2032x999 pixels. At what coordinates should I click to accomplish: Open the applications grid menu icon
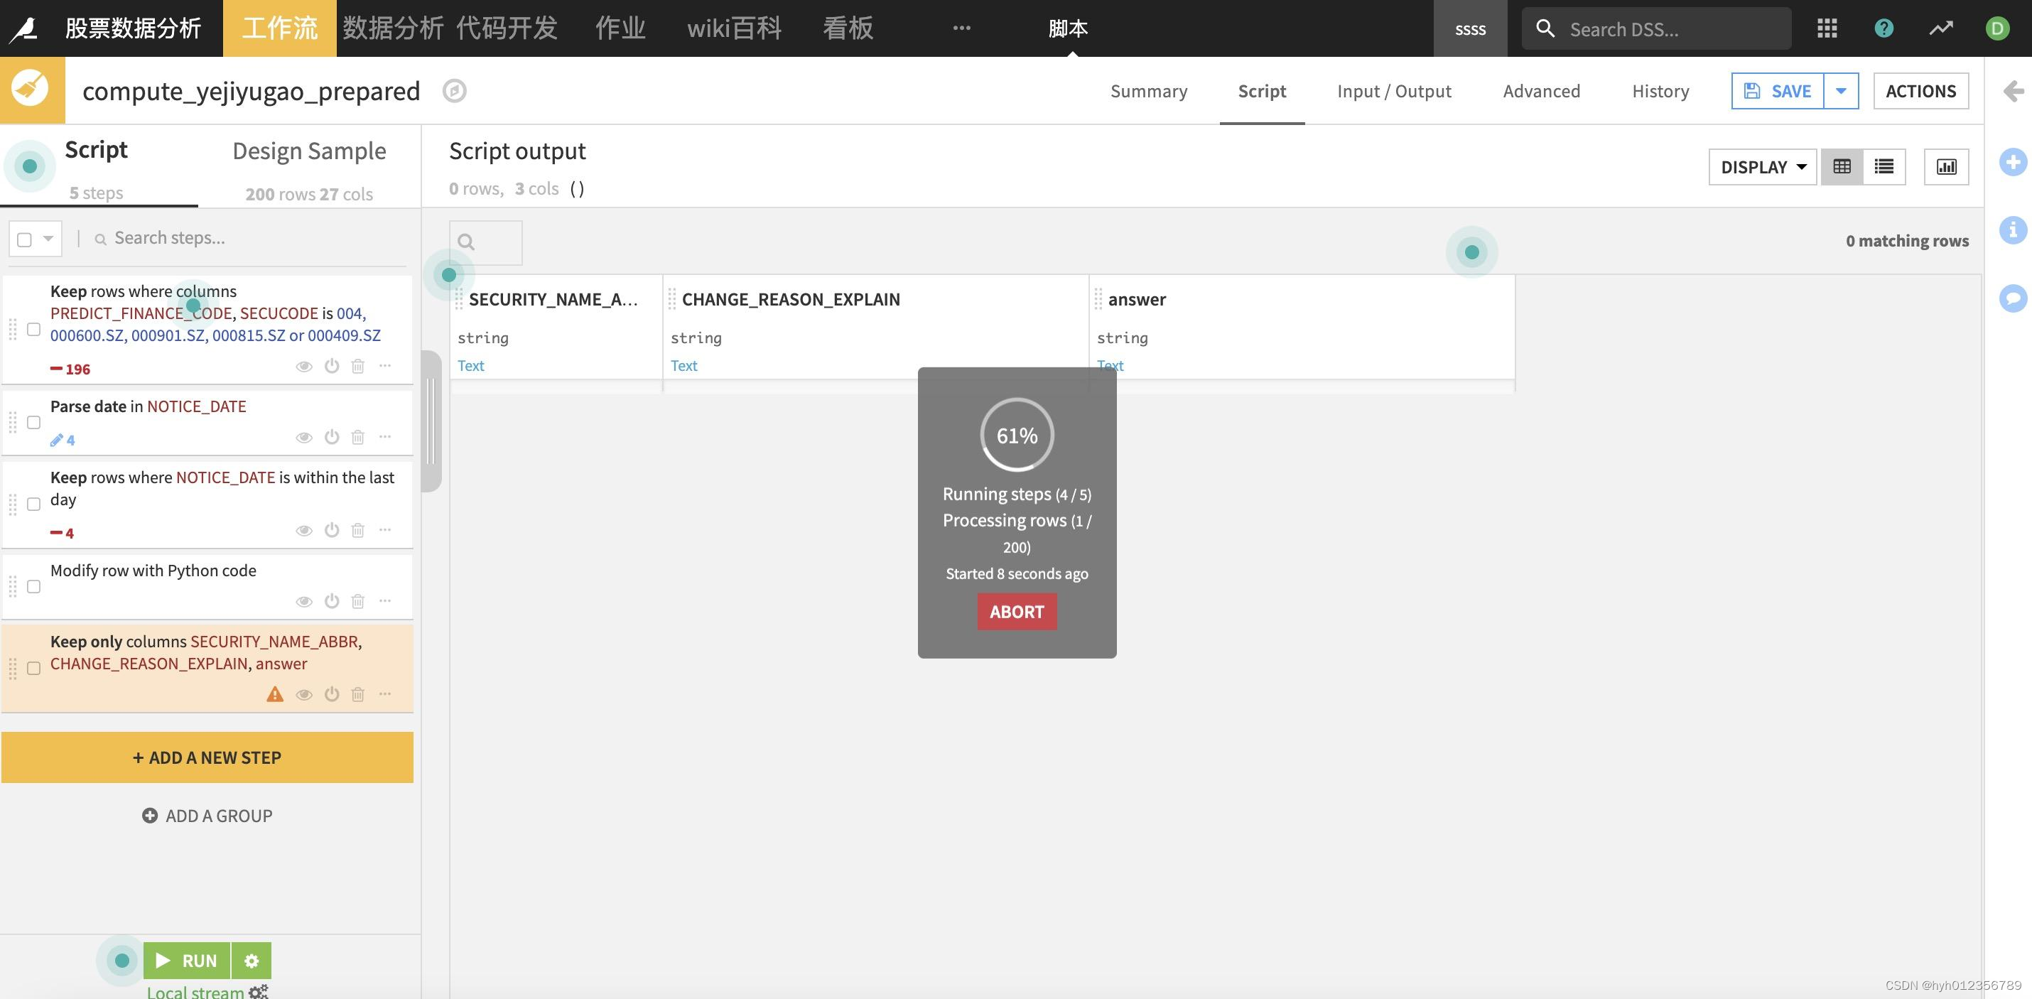1827,28
